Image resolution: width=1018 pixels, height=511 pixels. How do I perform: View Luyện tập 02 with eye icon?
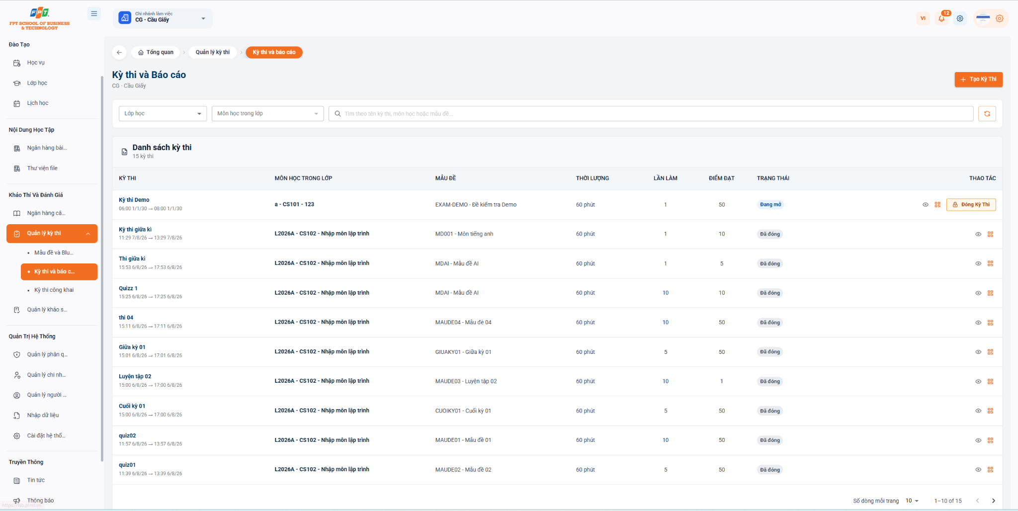pyautogui.click(x=978, y=381)
